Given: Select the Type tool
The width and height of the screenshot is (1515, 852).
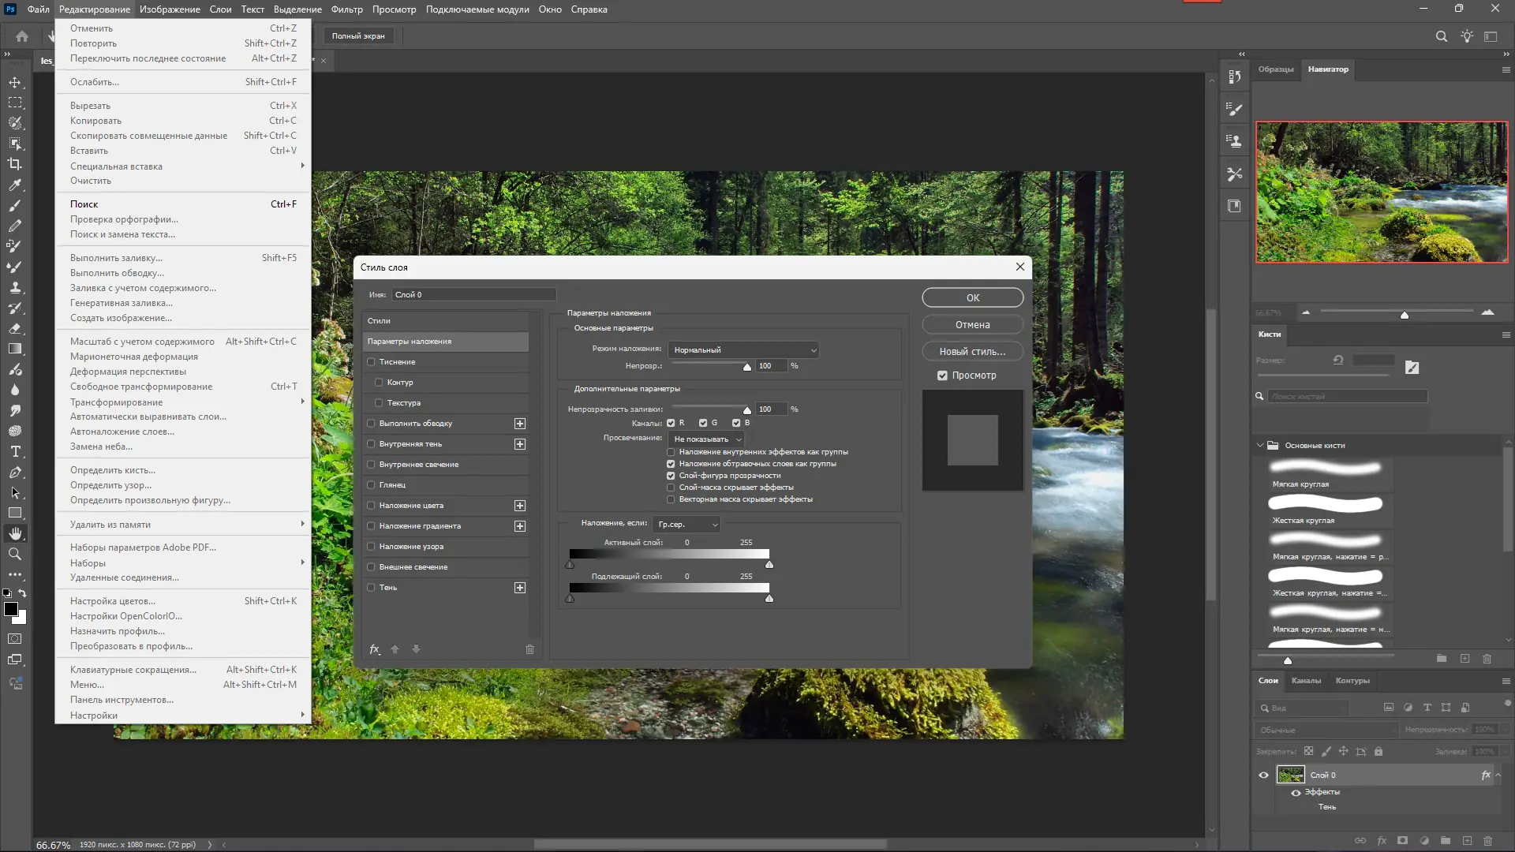Looking at the screenshot, I should [15, 451].
